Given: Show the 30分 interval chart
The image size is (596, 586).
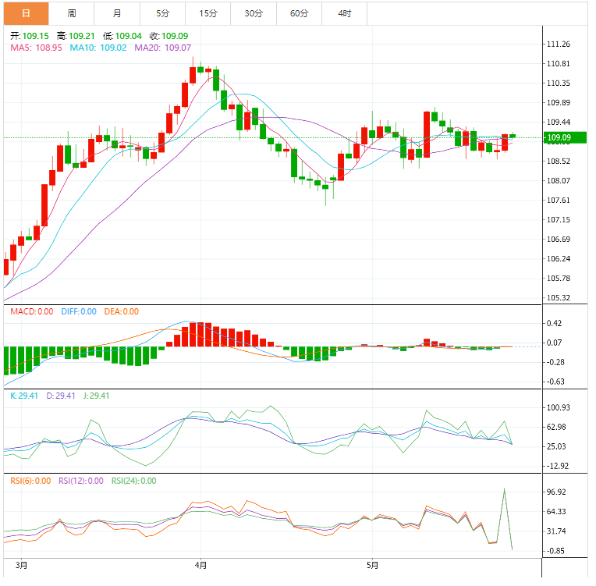Looking at the screenshot, I should tap(254, 13).
